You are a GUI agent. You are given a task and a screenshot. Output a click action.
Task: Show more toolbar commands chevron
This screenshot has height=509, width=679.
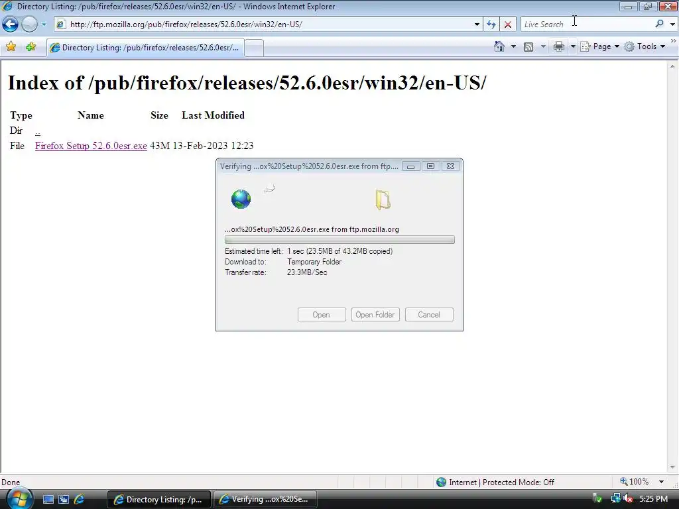click(674, 40)
